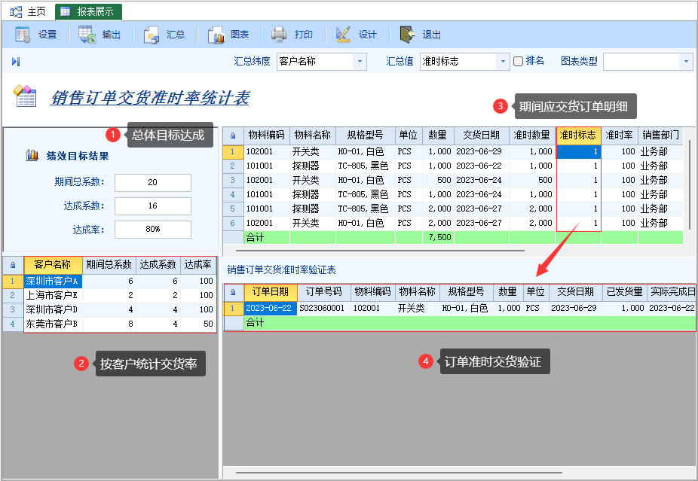This screenshot has width=698, height=481.
Task: Click the 汇总 summary toolbar icon
Action: 152,35
